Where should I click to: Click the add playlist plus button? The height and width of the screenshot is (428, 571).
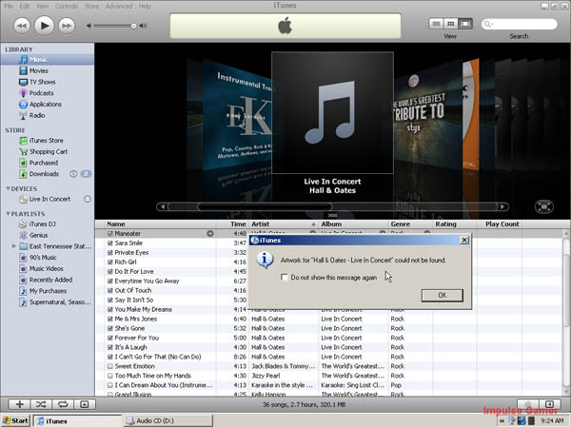click(x=20, y=404)
